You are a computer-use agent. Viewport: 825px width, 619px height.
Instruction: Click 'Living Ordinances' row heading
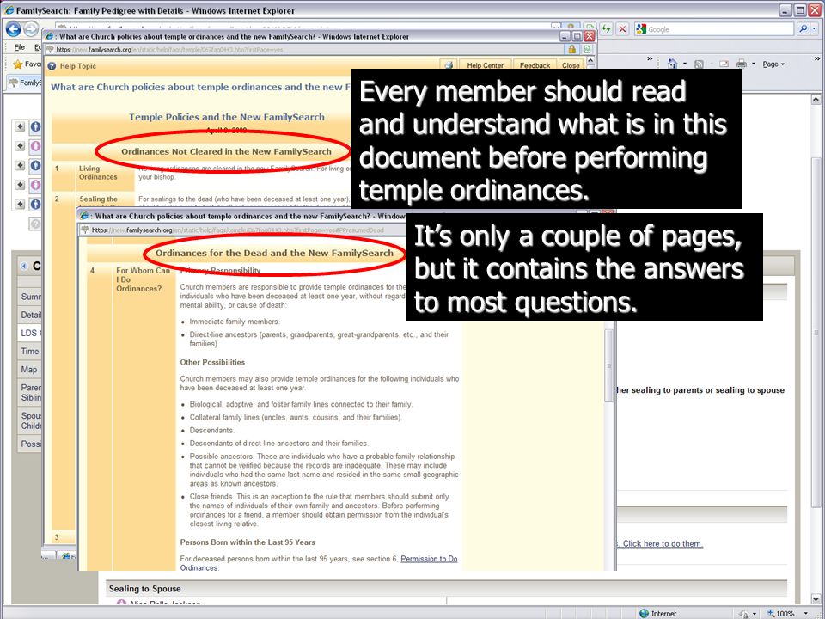(x=98, y=173)
